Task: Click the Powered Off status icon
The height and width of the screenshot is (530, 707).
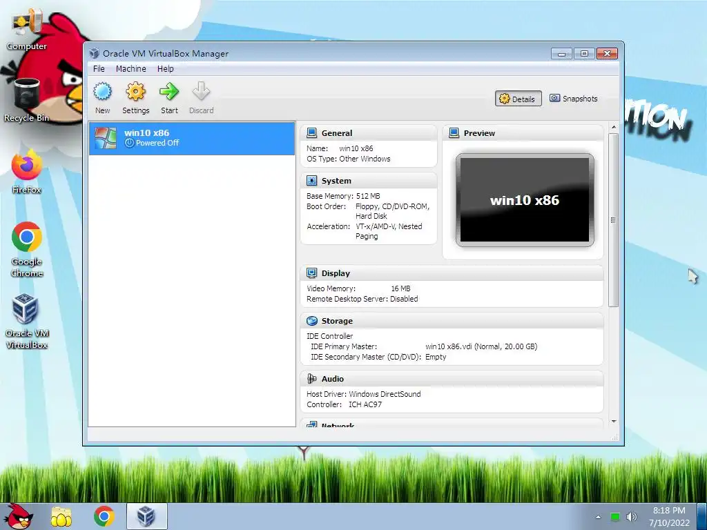Action: [x=129, y=143]
